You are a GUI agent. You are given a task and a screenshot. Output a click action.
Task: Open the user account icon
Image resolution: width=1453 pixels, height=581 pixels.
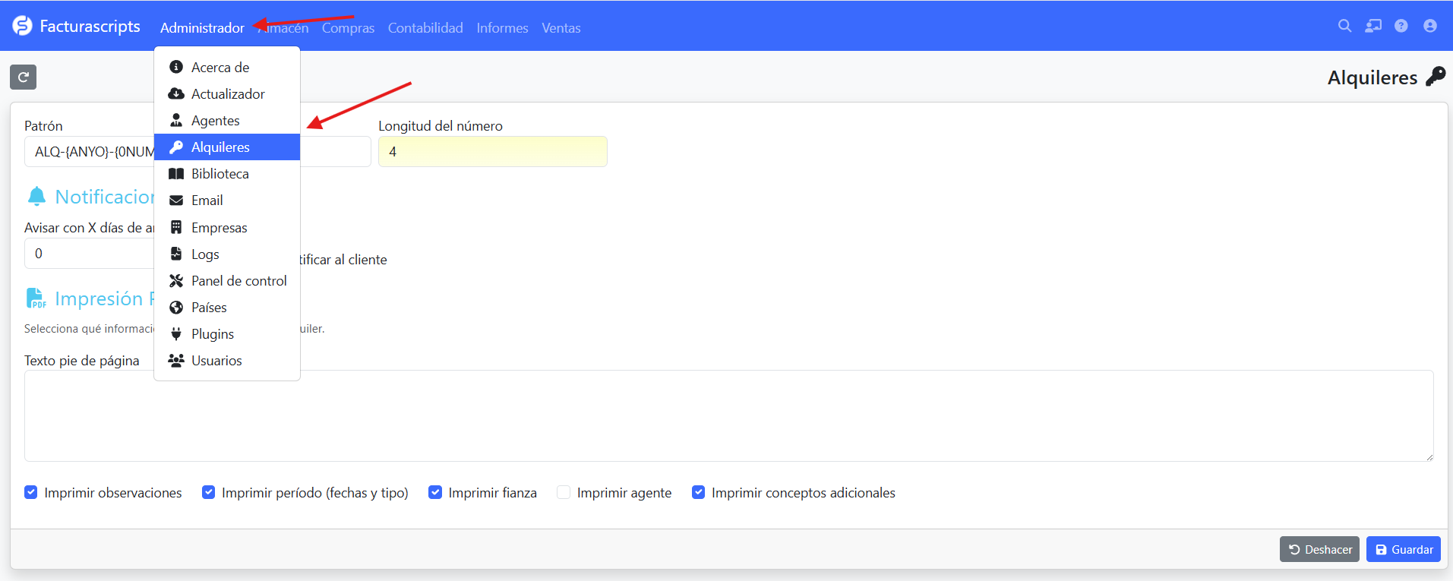(x=1430, y=26)
